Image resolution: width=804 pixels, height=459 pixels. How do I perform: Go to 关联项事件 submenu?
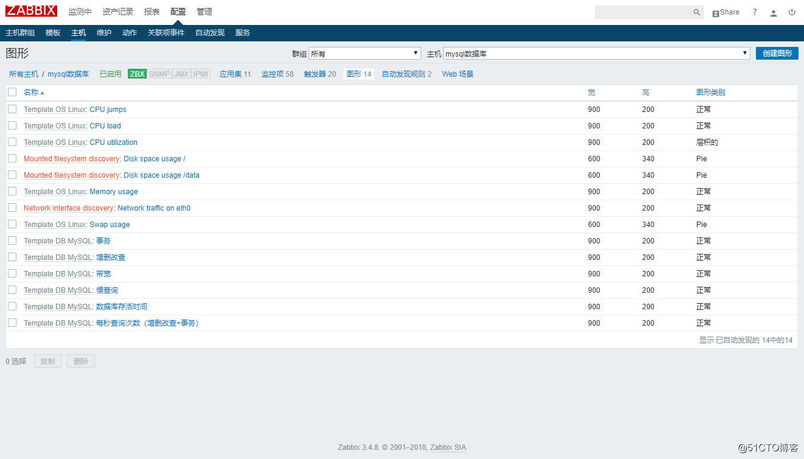point(166,33)
